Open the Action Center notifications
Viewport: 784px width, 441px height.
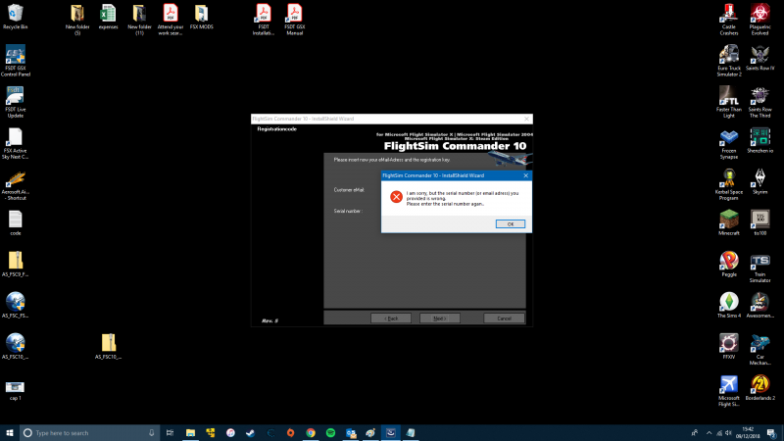[772, 433]
